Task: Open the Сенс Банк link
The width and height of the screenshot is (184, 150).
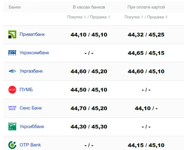Action: (x=30, y=108)
